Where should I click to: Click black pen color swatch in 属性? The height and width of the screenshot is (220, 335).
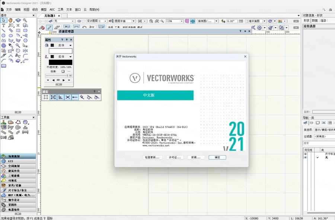pos(60,62)
